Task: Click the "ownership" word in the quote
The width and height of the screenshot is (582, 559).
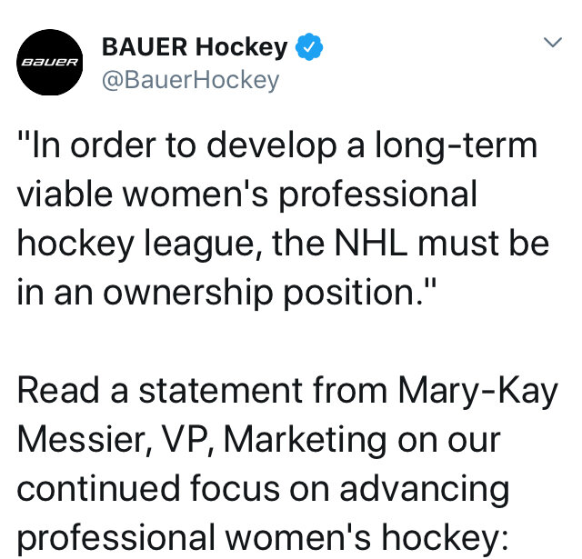Action: (x=188, y=293)
